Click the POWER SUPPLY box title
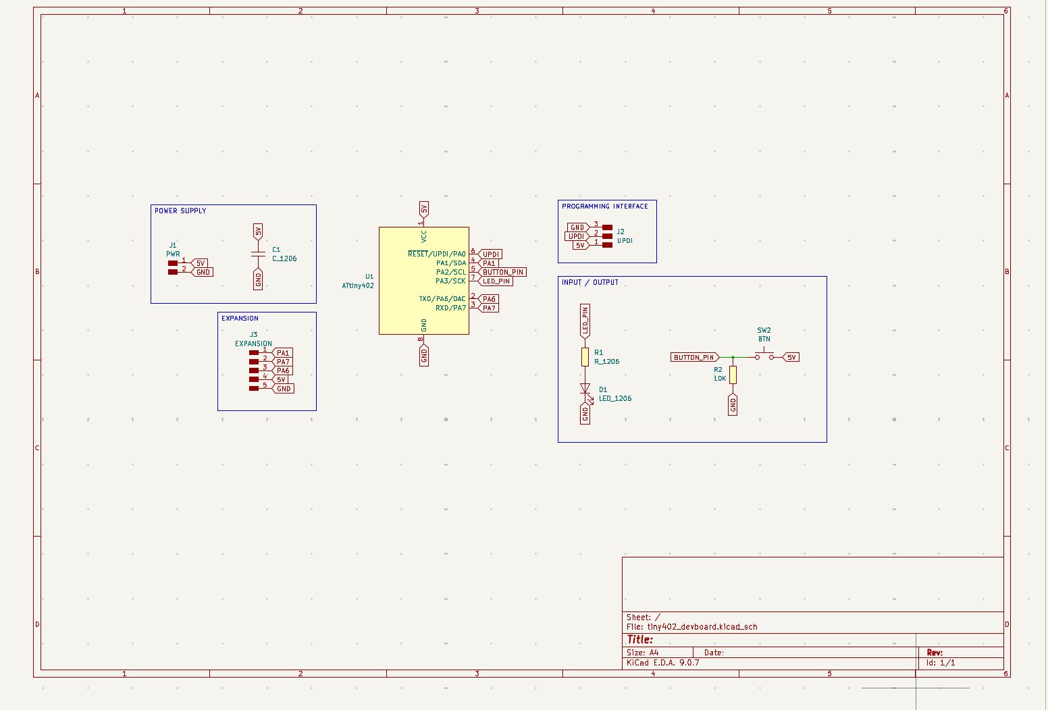Image resolution: width=1048 pixels, height=710 pixels. 180,211
